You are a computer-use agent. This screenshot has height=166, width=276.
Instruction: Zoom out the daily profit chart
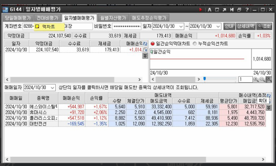point(263,79)
